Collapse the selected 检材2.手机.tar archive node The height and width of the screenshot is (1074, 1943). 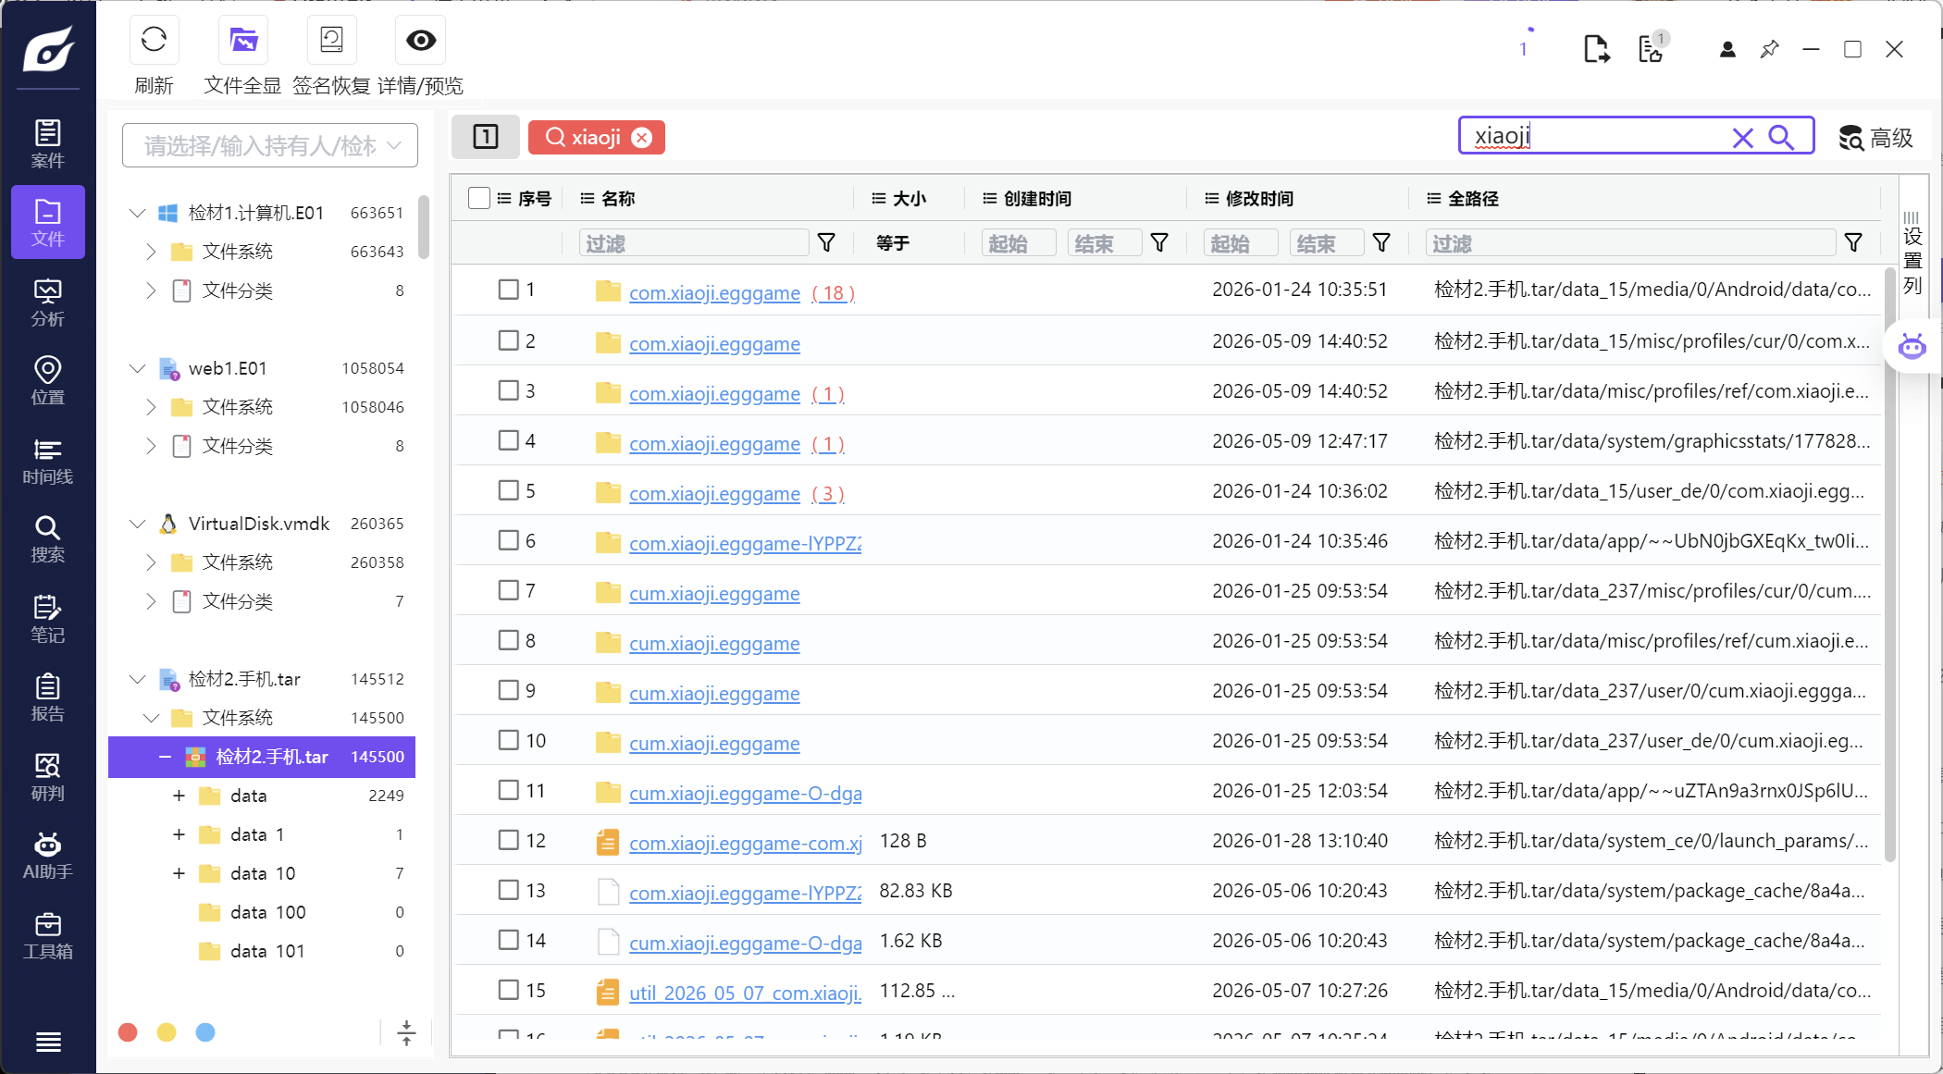[x=165, y=757]
